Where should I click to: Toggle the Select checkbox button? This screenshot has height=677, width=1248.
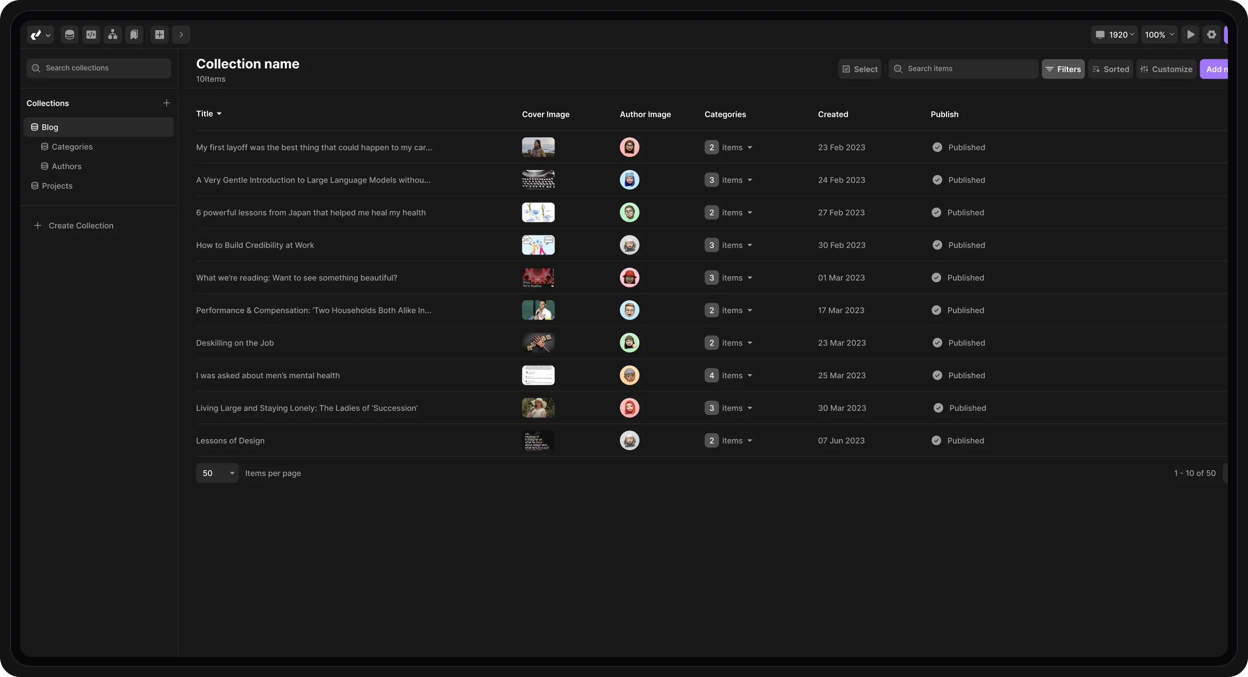click(860, 69)
